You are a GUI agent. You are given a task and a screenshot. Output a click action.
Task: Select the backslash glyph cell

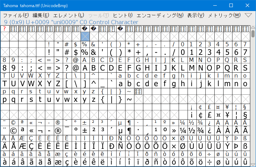(76, 84)
